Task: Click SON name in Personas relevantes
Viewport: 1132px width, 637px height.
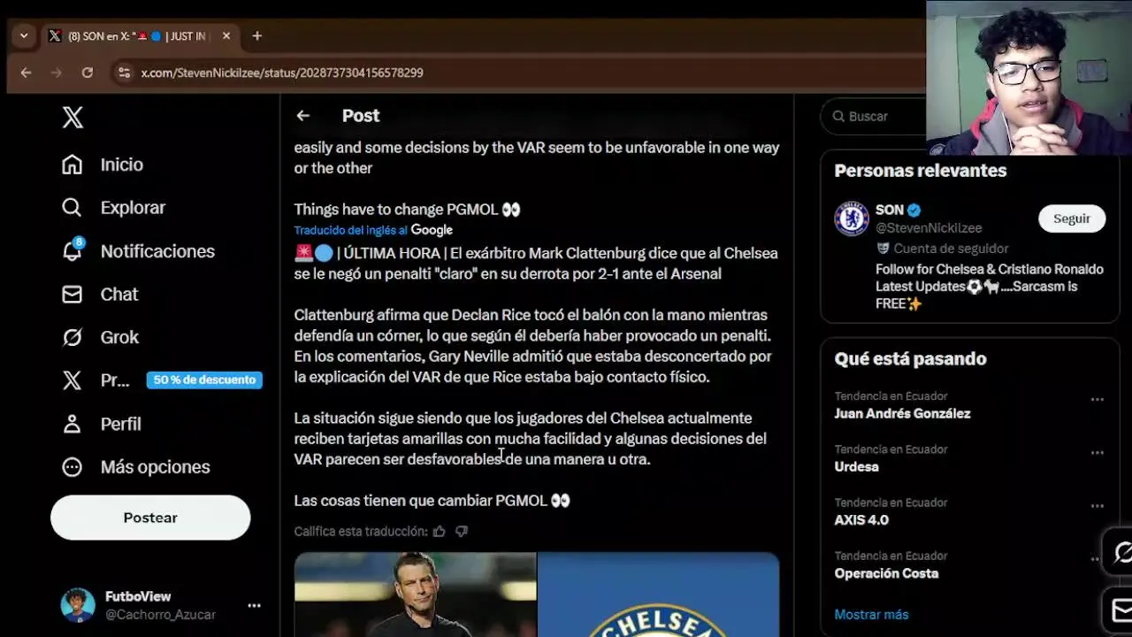Action: point(890,210)
